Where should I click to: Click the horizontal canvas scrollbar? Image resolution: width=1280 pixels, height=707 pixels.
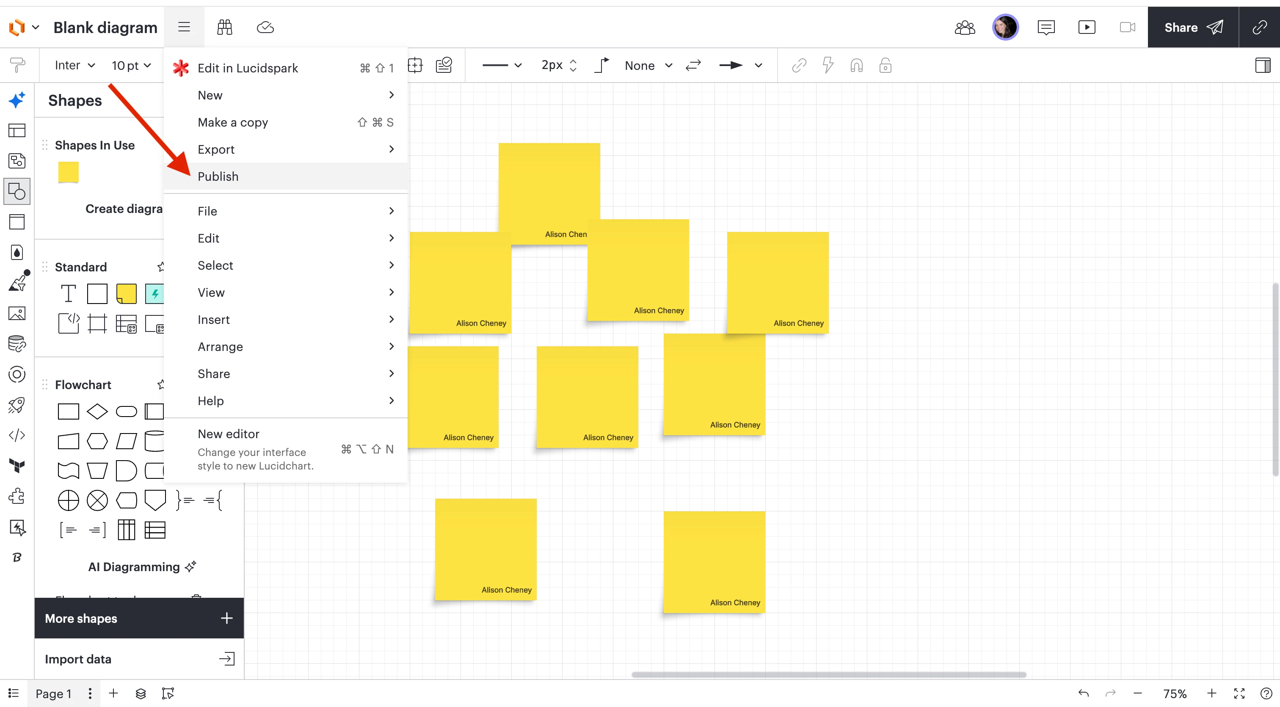828,675
